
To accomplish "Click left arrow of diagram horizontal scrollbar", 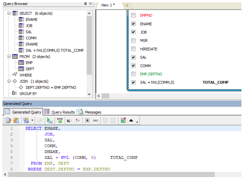I will click(x=98, y=96).
